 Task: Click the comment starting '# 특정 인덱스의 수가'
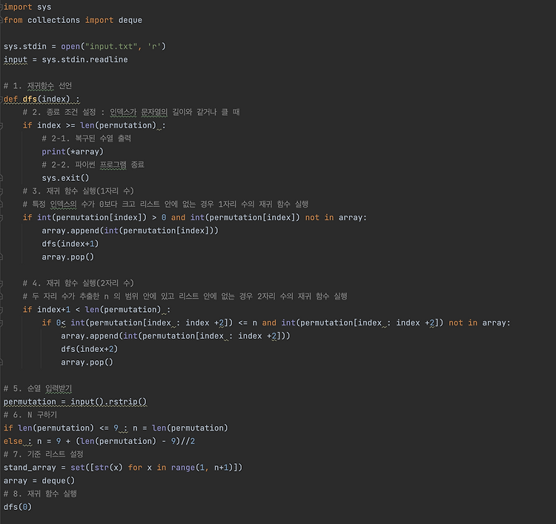click(x=165, y=205)
